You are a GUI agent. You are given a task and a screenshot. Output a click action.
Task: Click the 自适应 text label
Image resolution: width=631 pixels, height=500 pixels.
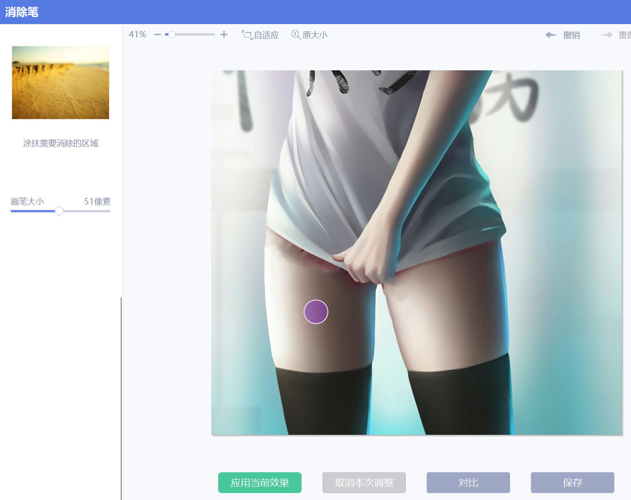coord(266,35)
